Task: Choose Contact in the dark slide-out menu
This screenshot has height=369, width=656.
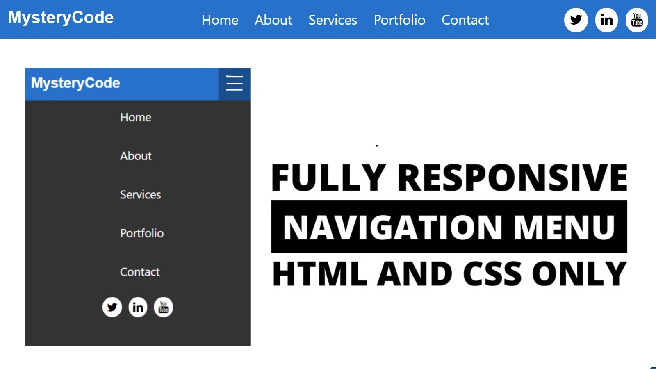Action: point(139,271)
